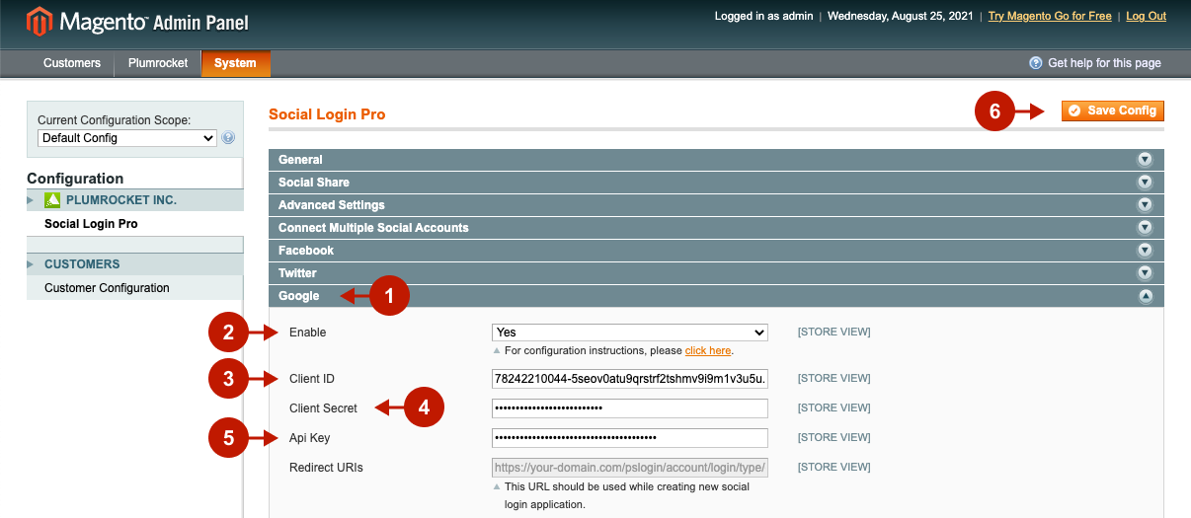
Task: Click the 'Social Login Pro' page heading
Action: click(x=327, y=114)
